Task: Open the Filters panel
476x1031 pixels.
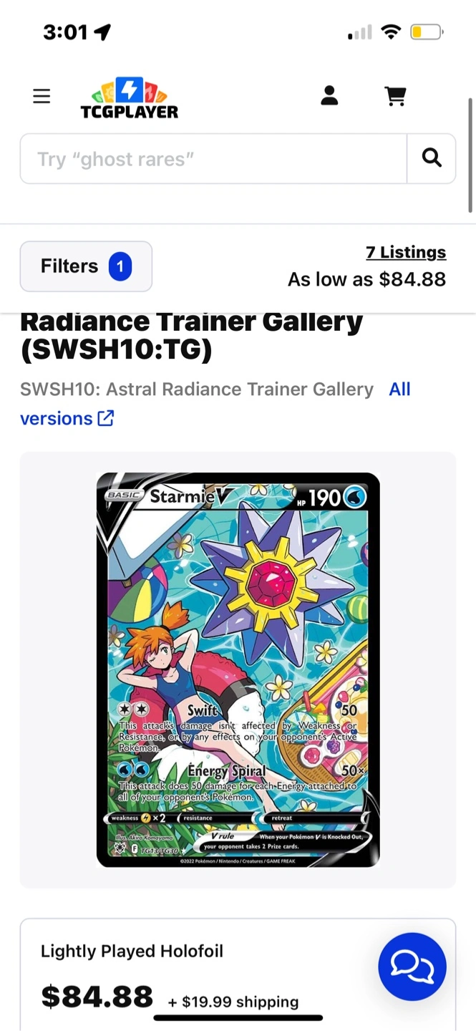Action: (86, 266)
